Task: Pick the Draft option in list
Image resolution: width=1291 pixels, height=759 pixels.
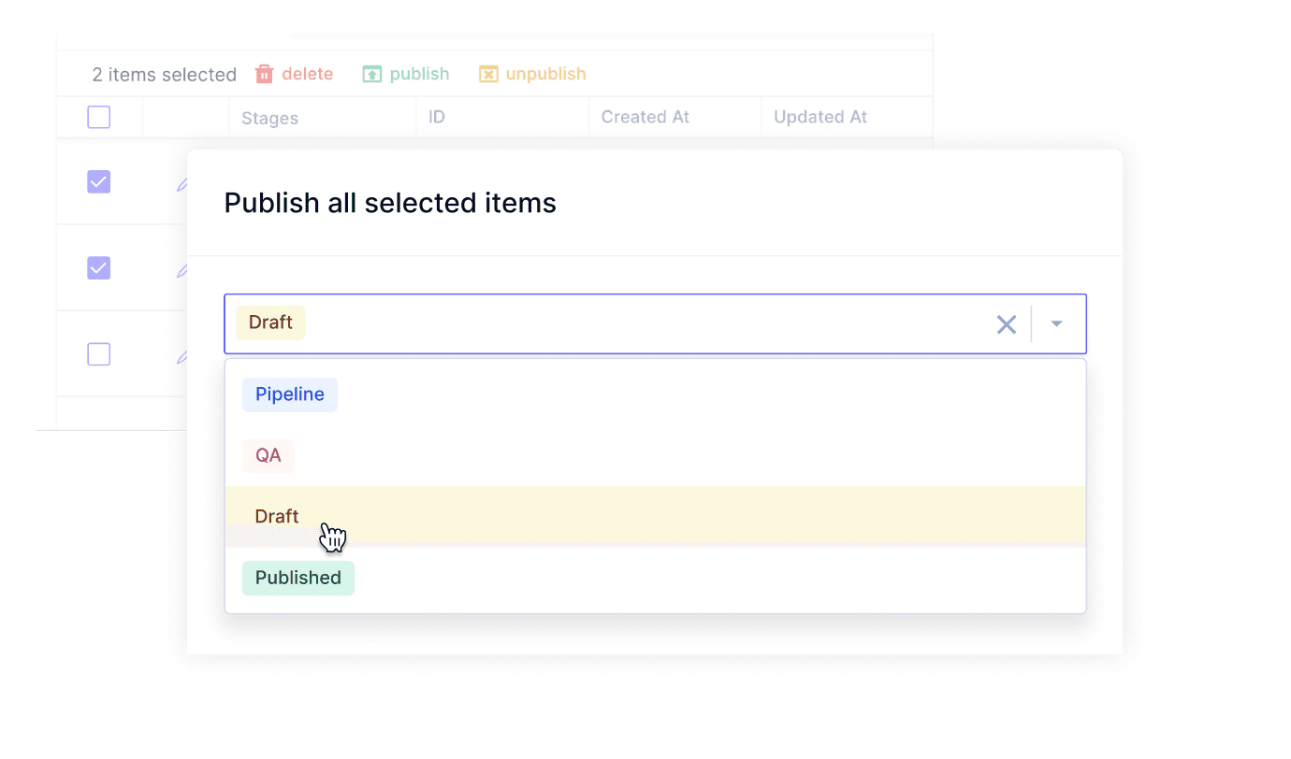Action: coord(277,516)
